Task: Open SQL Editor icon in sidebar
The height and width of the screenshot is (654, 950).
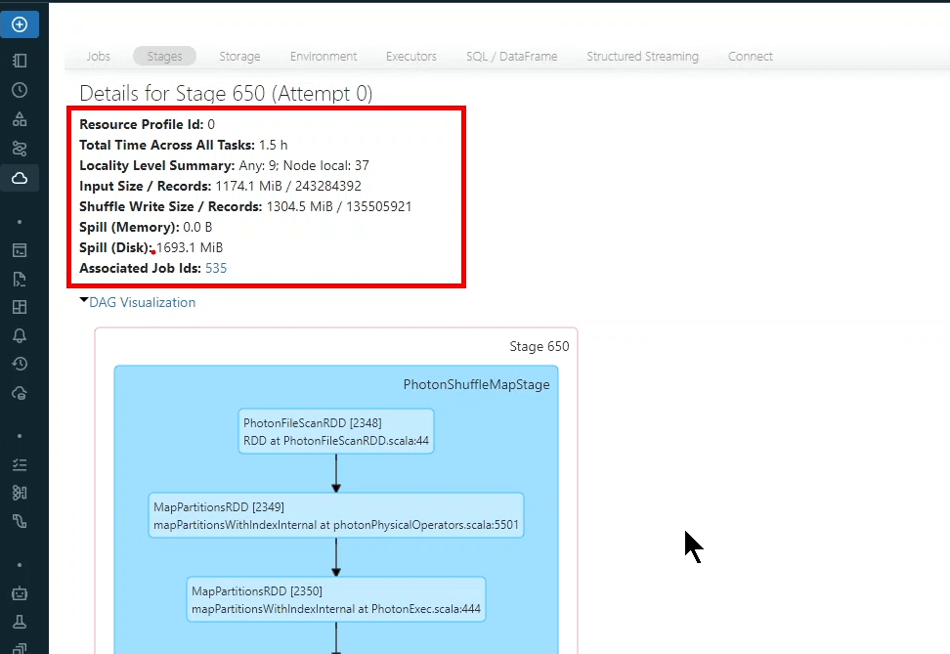Action: tap(20, 249)
